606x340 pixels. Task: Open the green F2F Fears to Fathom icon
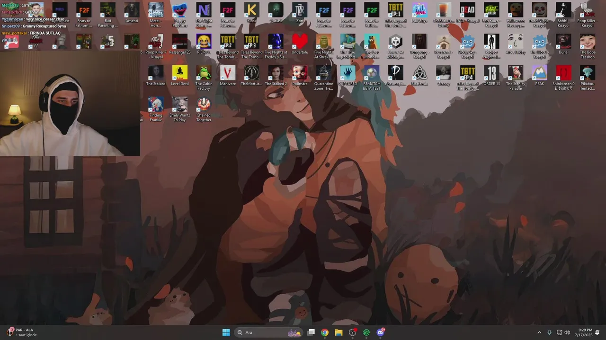372,15
